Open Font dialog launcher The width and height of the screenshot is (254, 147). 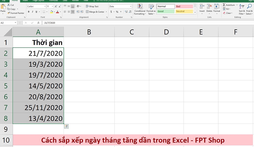(x=61, y=17)
